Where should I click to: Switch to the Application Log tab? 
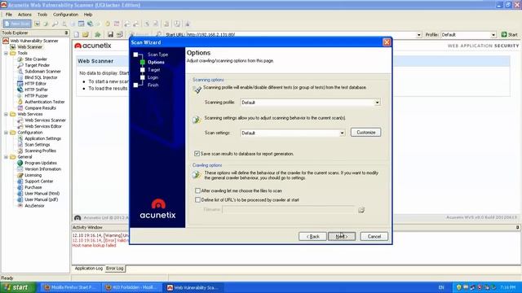click(89, 268)
